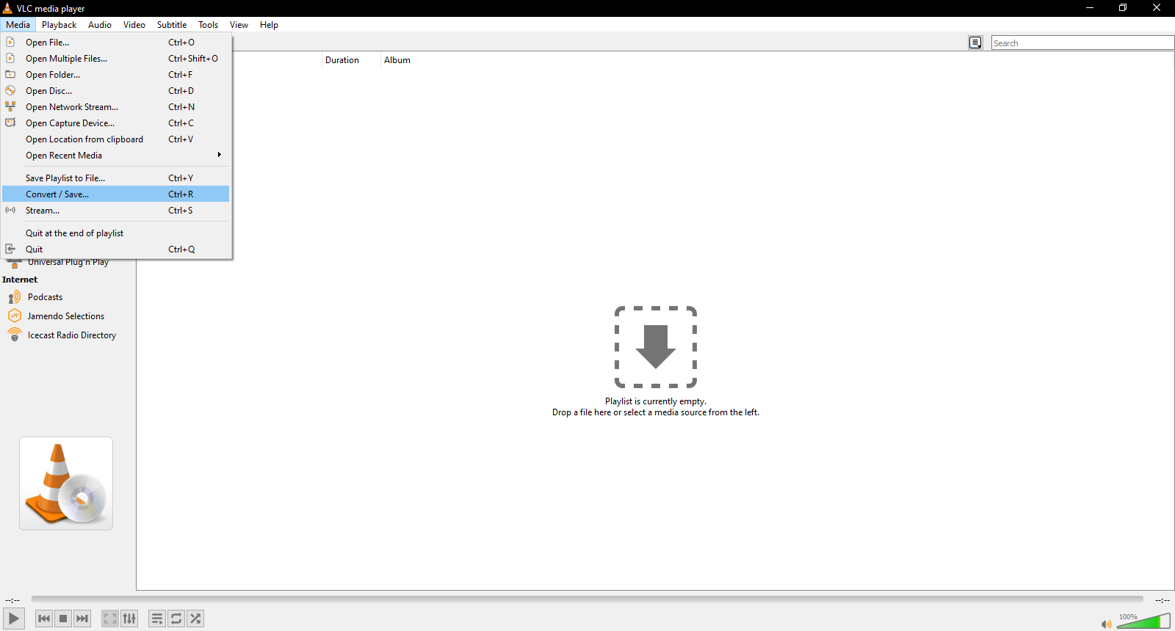
Task: Choose Open Location from clipboard
Action: click(116, 139)
